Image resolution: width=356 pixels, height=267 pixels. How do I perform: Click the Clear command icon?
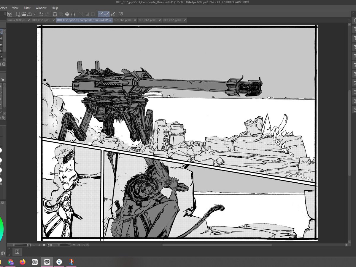(55, 14)
